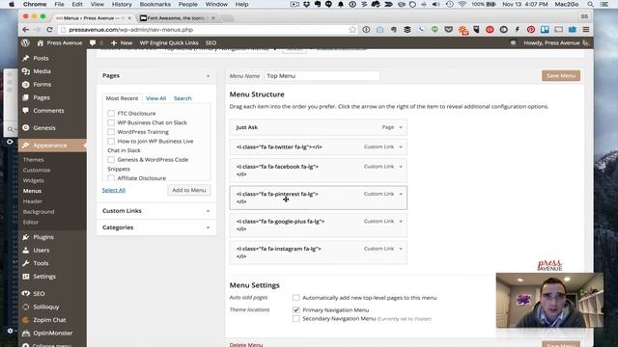618x347 pixels.
Task: Open Chrome hamburger menu icon
Action: [x=586, y=30]
